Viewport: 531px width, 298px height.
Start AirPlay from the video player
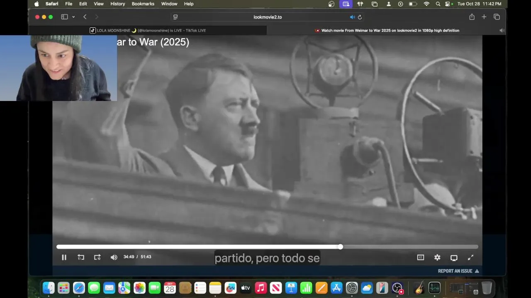(x=454, y=257)
